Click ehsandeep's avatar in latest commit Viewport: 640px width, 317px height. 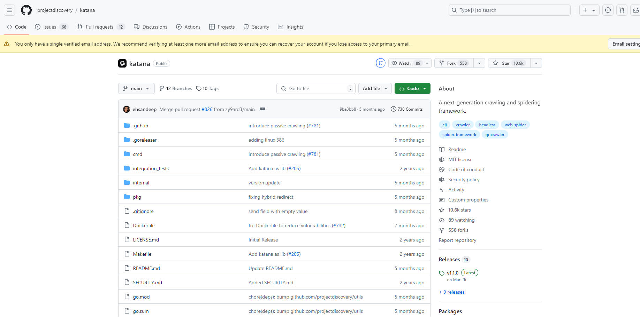tap(127, 109)
